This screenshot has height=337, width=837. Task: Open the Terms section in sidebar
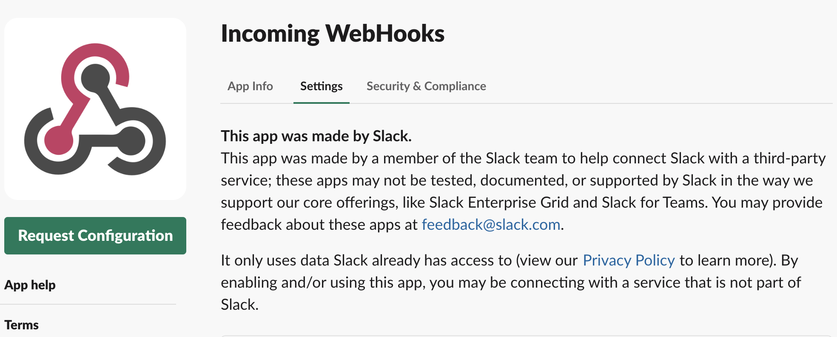click(x=21, y=325)
